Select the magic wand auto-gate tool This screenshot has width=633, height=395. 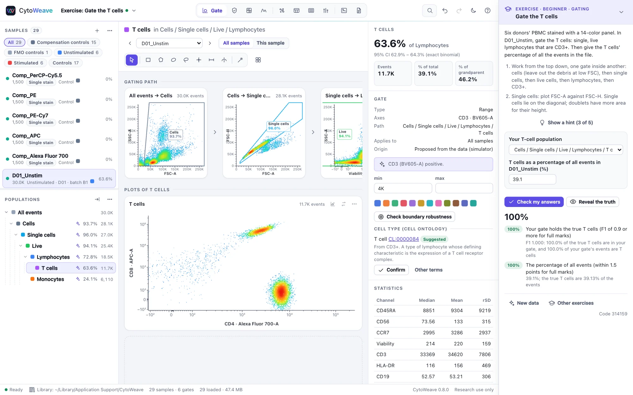tap(240, 60)
